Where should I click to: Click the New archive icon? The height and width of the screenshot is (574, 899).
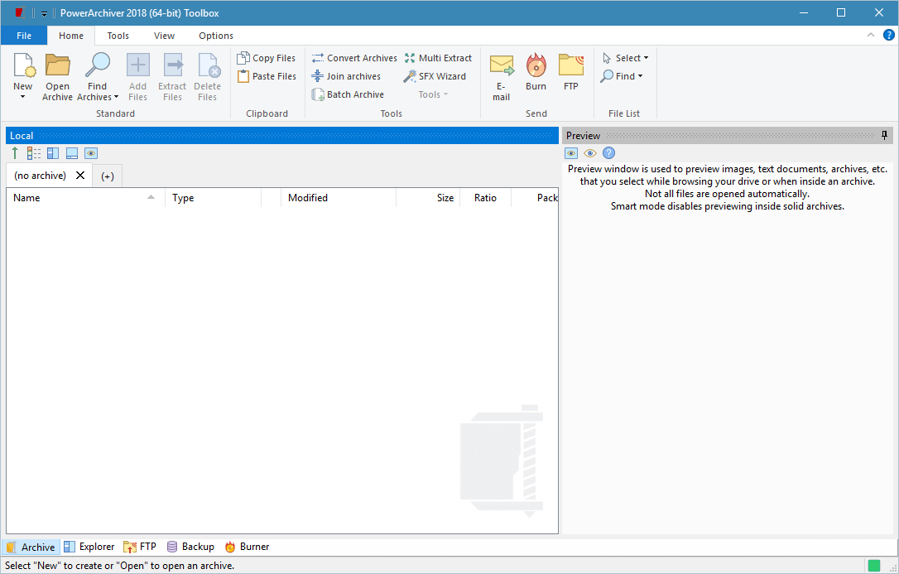[x=24, y=65]
